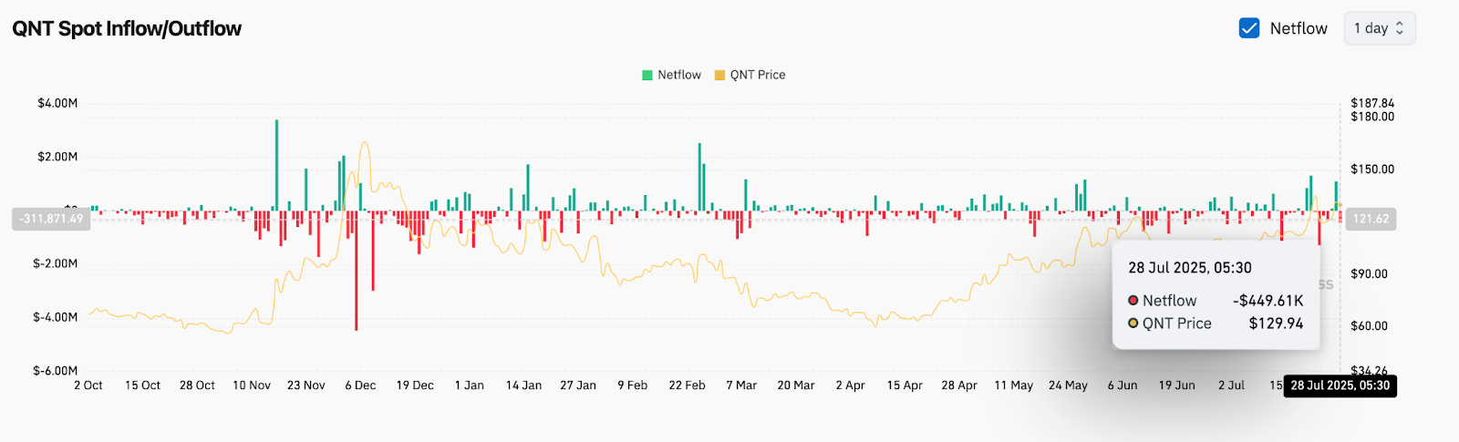Toggle the Netflow legend item
This screenshot has width=1459, height=442.
(672, 75)
